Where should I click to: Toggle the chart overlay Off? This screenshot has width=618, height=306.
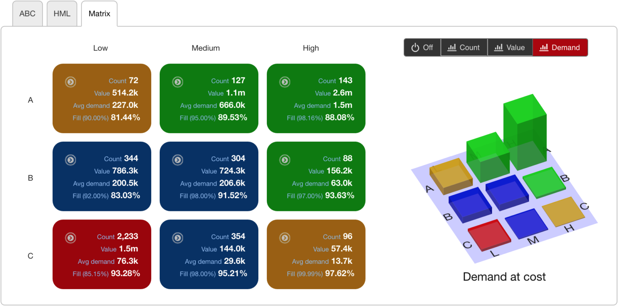(x=422, y=47)
